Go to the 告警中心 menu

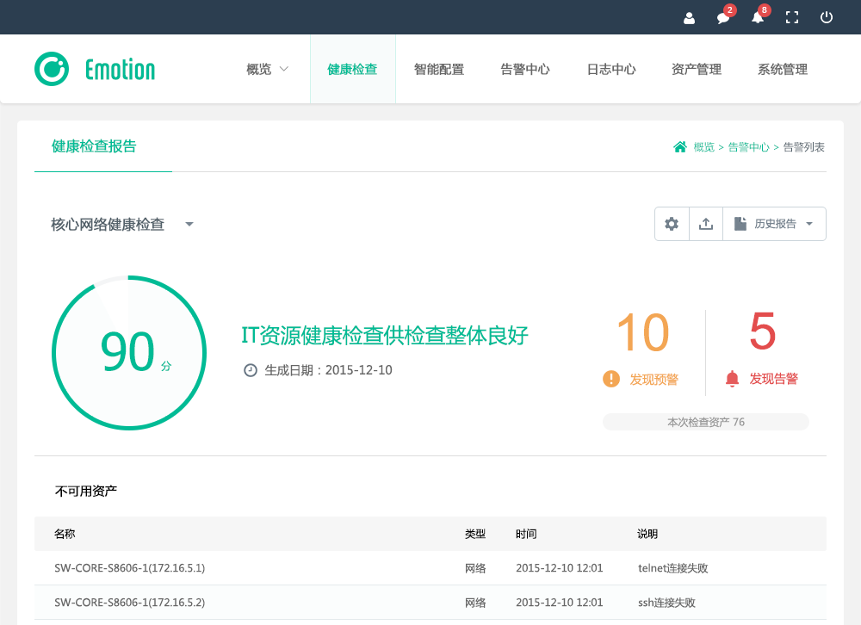525,70
